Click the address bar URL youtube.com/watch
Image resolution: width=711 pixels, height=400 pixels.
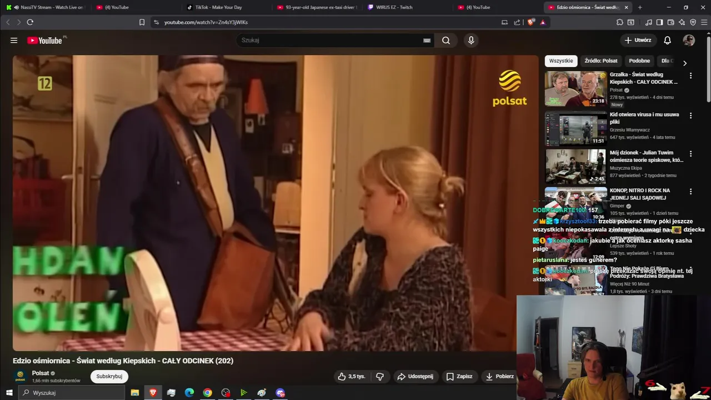click(206, 22)
